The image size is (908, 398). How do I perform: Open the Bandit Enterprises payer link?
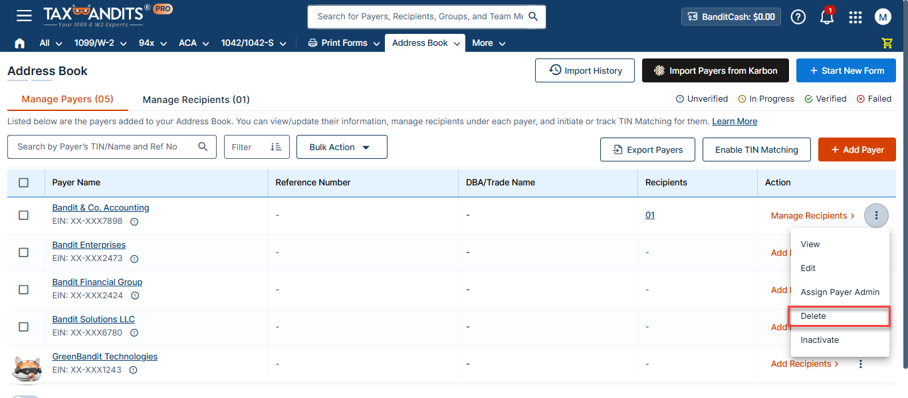89,245
